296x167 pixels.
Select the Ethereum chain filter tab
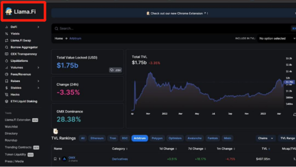pyautogui.click(x=97, y=138)
